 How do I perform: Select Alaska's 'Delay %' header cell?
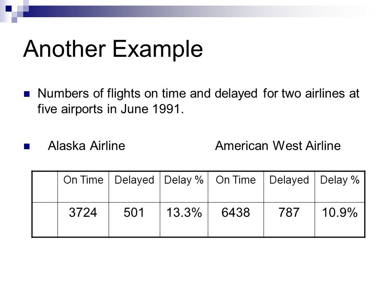[184, 187]
